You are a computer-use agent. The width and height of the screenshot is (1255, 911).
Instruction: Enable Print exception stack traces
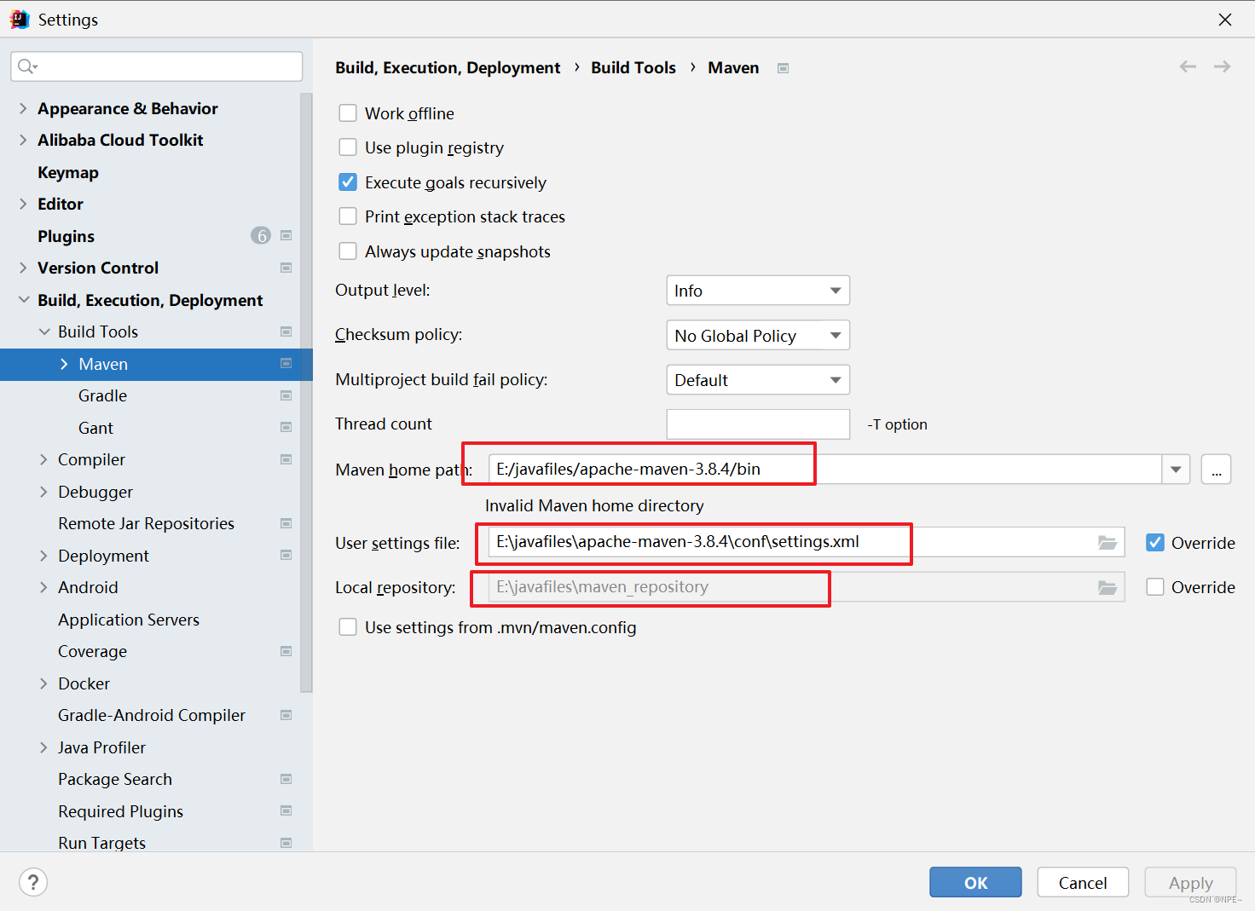pyautogui.click(x=348, y=216)
